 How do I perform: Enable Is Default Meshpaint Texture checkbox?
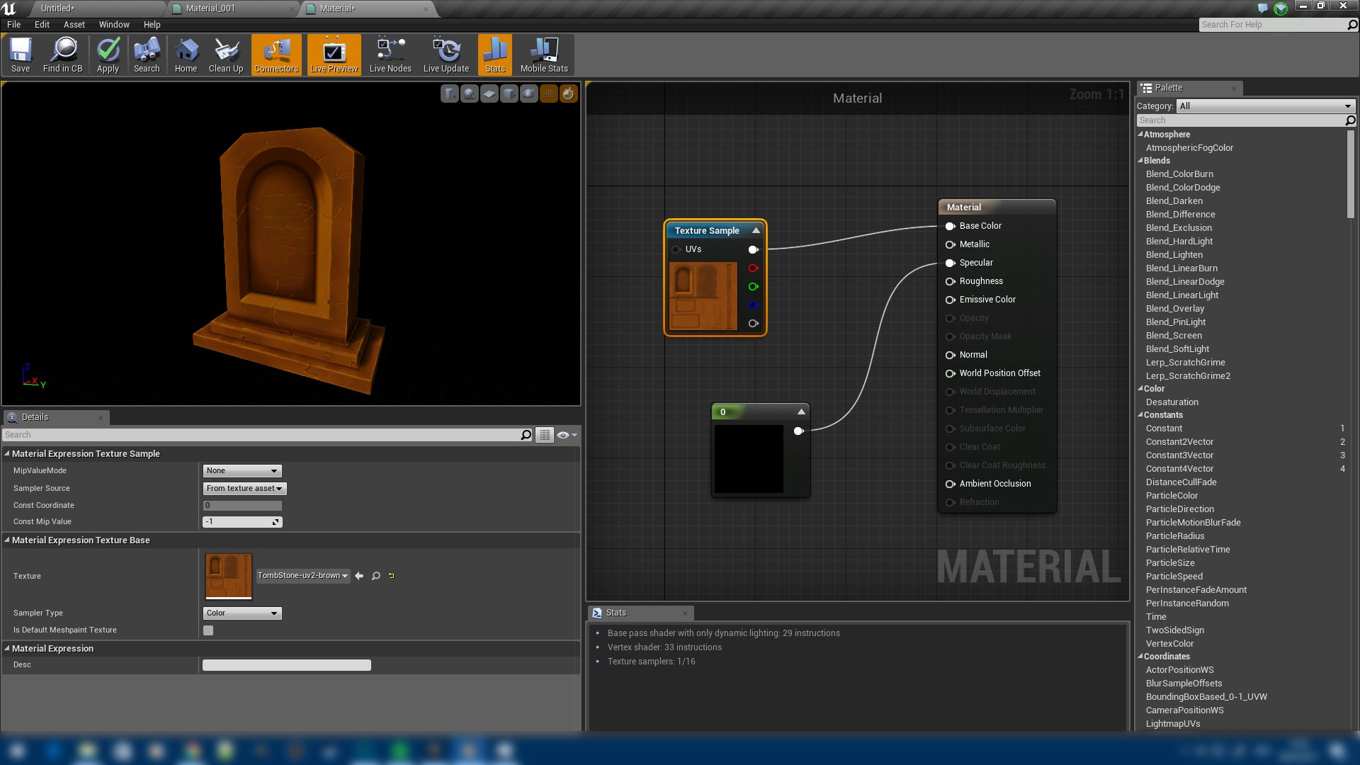click(x=208, y=630)
